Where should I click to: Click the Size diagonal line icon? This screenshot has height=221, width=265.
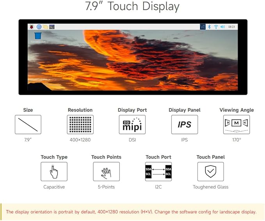28,125
